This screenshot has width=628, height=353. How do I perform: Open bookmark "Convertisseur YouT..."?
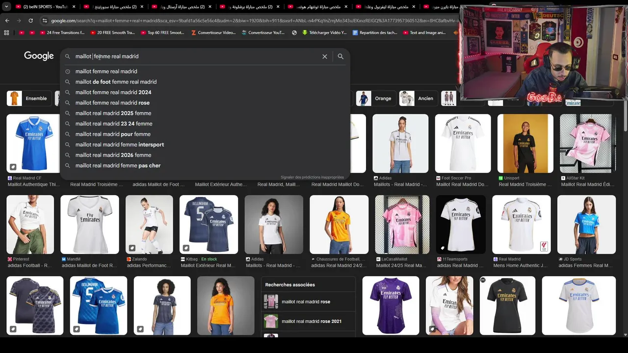click(263, 33)
